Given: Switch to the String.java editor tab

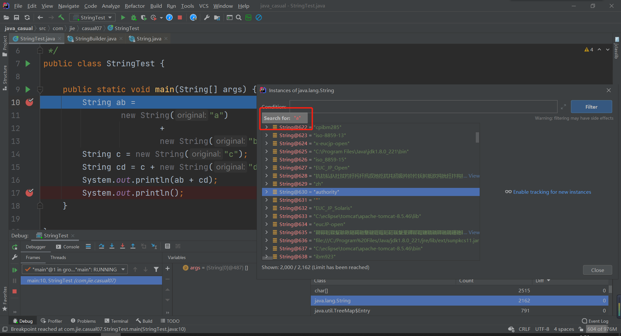Looking at the screenshot, I should click(x=149, y=38).
